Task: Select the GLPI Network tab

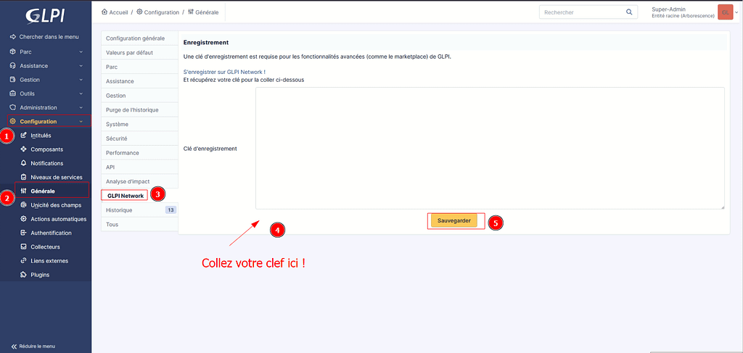Action: click(125, 196)
